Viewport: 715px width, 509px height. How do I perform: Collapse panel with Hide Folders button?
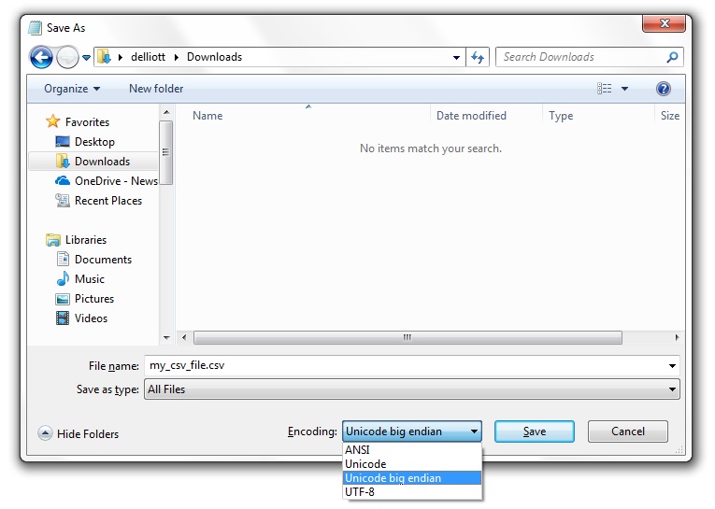79,433
